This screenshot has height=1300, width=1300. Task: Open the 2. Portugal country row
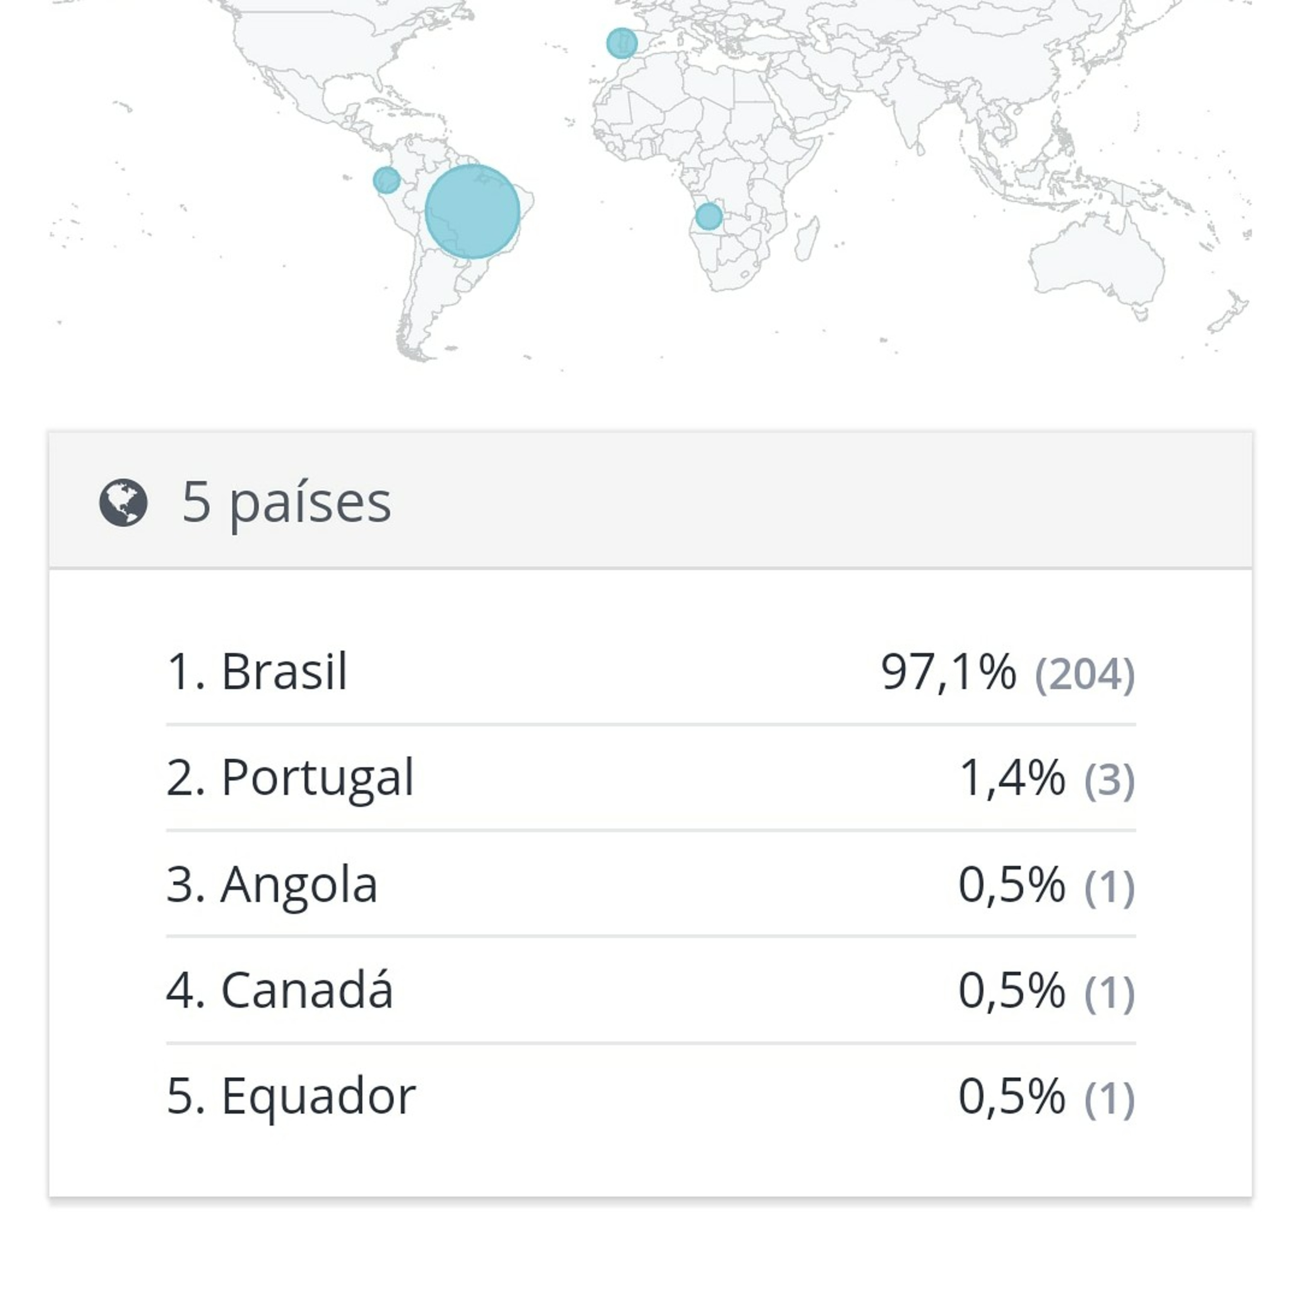pyautogui.click(x=651, y=778)
